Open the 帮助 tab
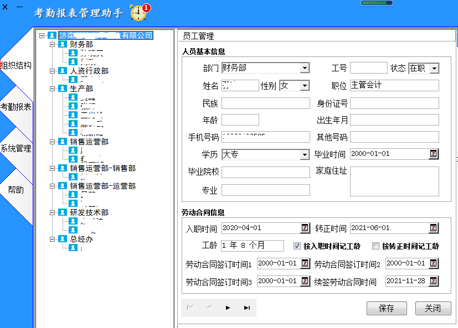458x328 pixels. (16, 190)
